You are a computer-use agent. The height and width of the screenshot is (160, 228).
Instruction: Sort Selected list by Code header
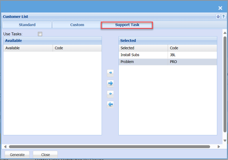[192, 48]
